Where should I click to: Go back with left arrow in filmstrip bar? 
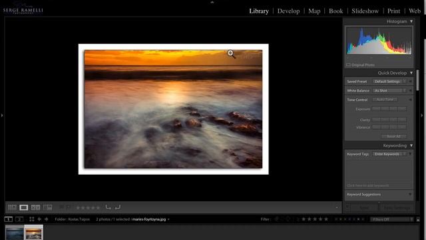point(39,219)
